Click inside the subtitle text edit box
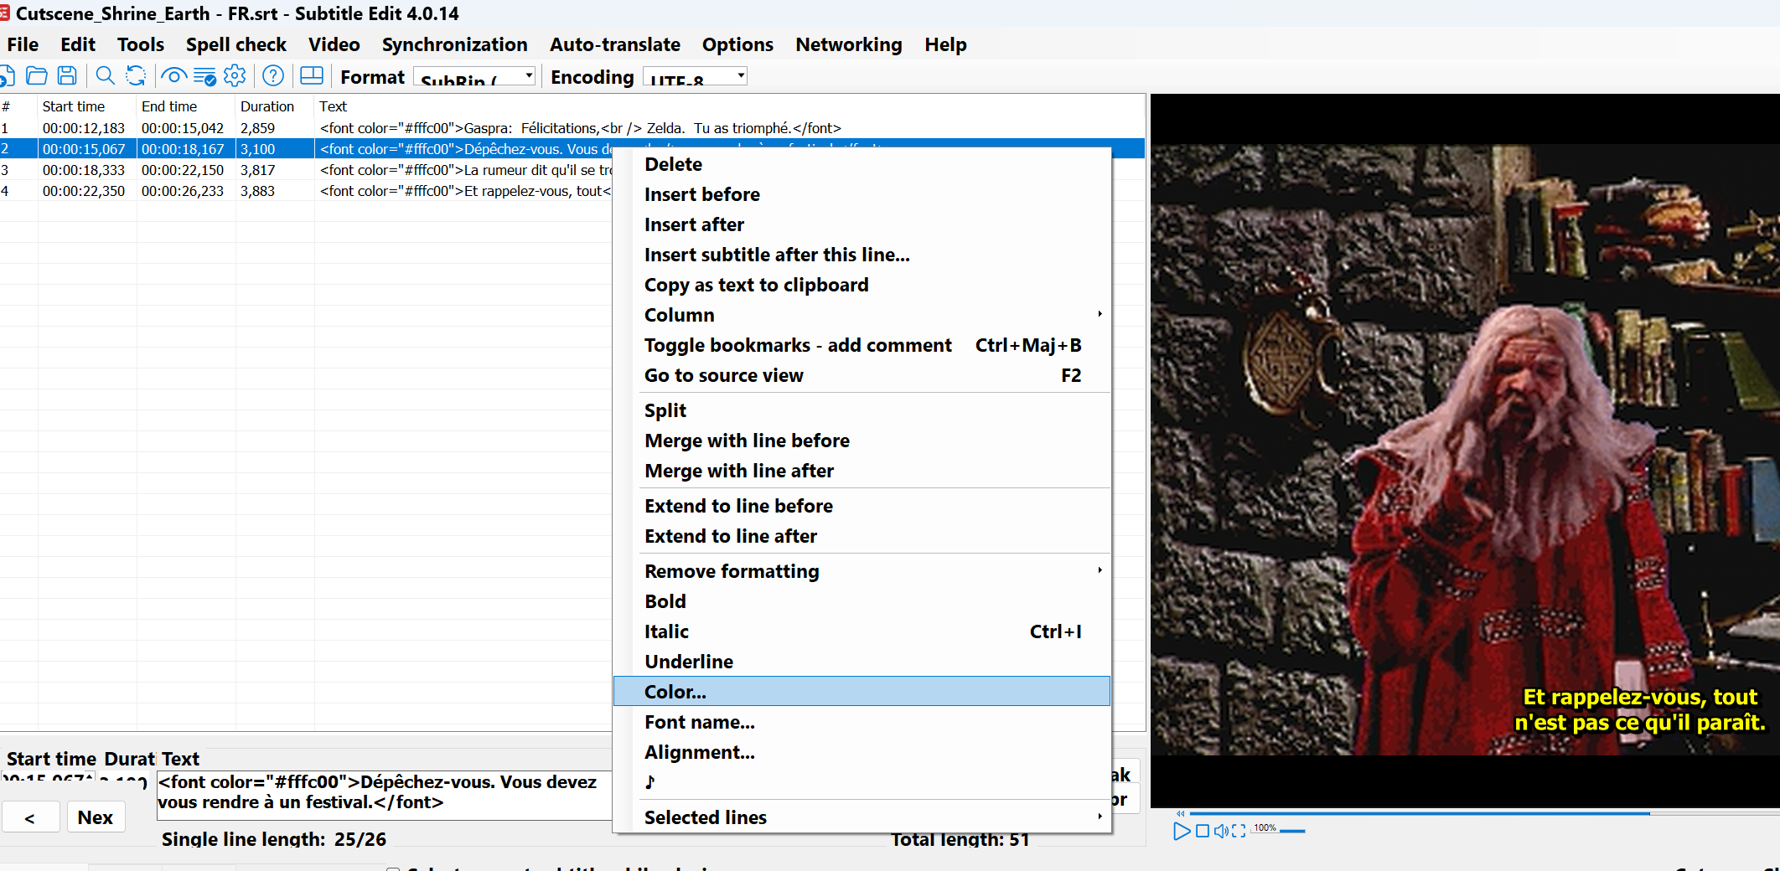The image size is (1780, 871). 385,795
